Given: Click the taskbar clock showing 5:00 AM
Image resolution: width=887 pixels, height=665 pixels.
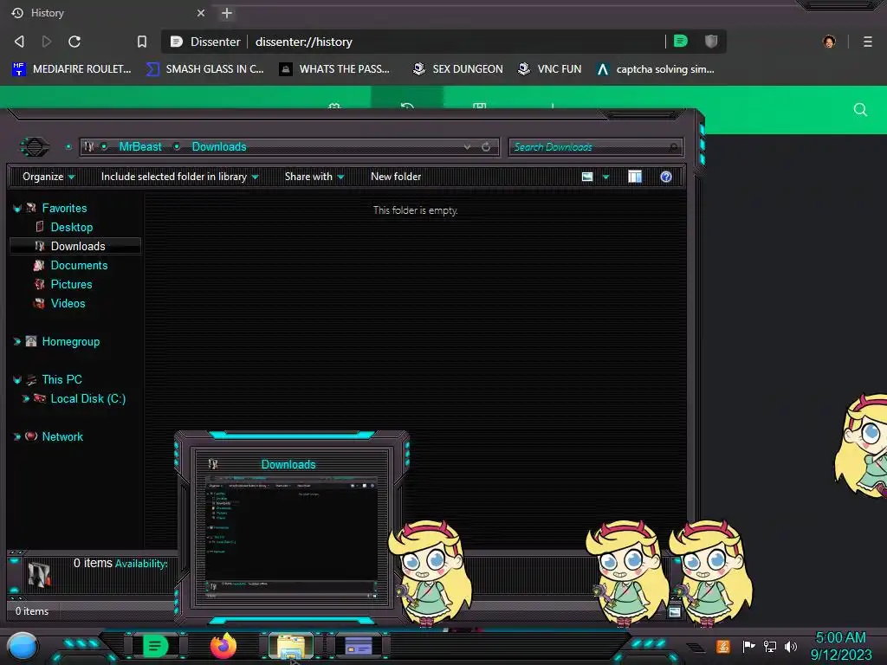Looking at the screenshot, I should [x=840, y=646].
